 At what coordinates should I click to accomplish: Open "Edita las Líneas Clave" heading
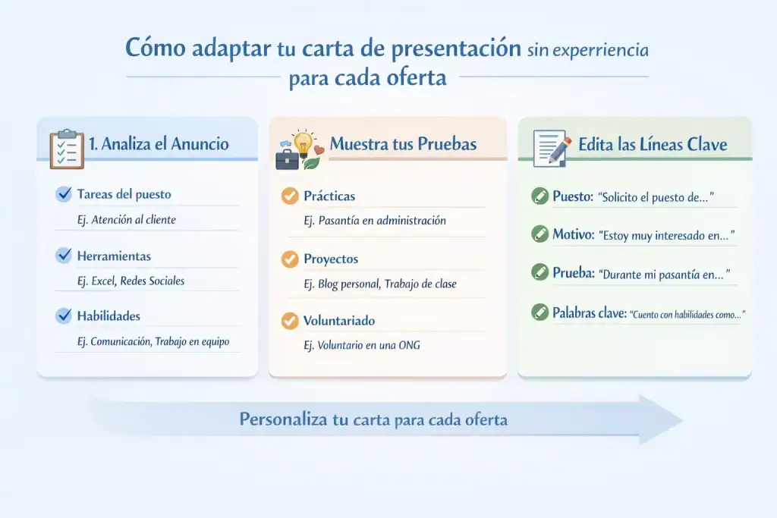[654, 143]
